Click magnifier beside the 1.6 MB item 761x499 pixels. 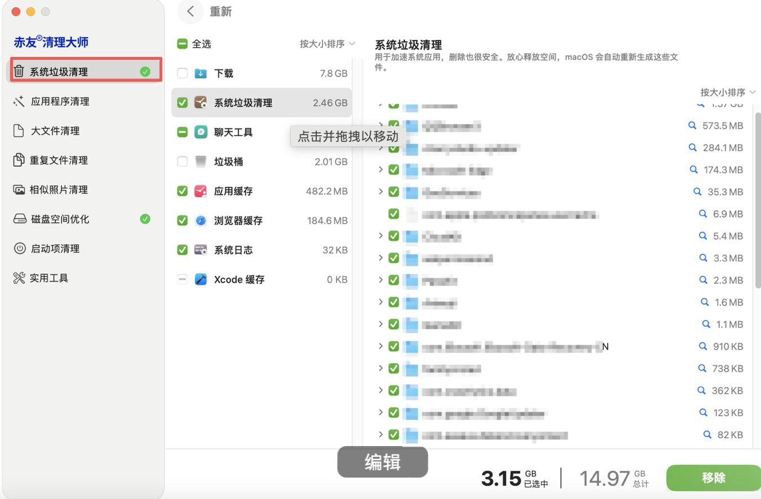coord(705,302)
